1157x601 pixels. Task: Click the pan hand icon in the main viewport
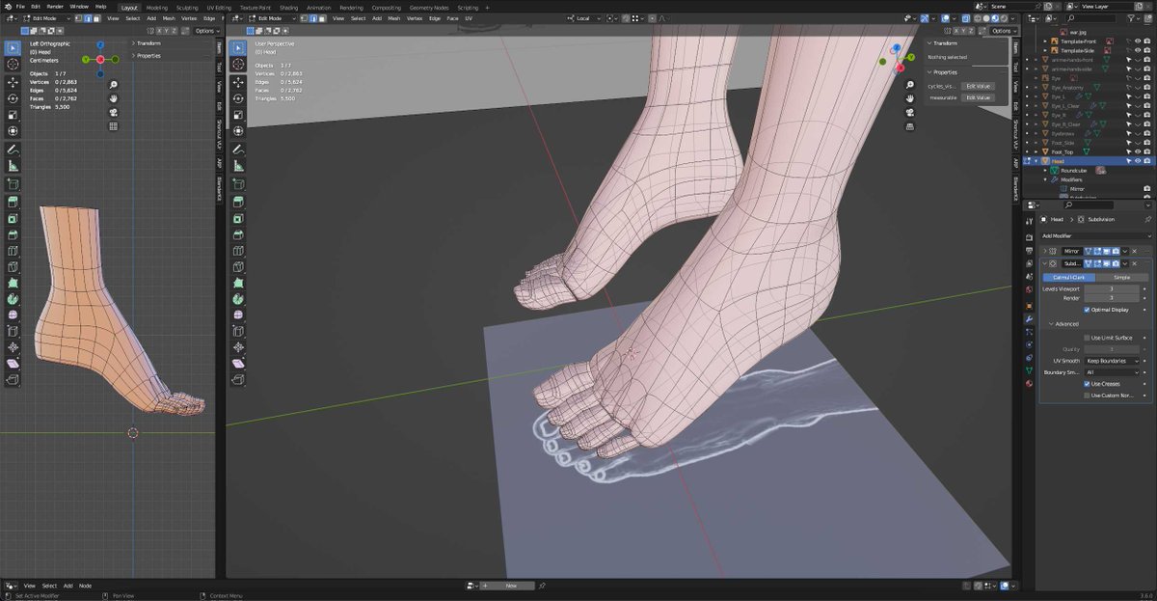tap(910, 98)
